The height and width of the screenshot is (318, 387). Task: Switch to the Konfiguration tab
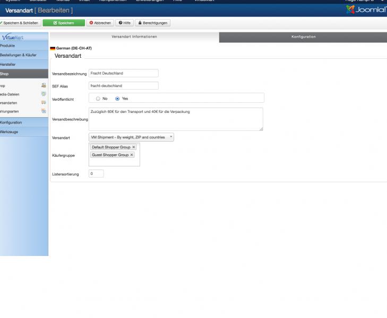[303, 37]
